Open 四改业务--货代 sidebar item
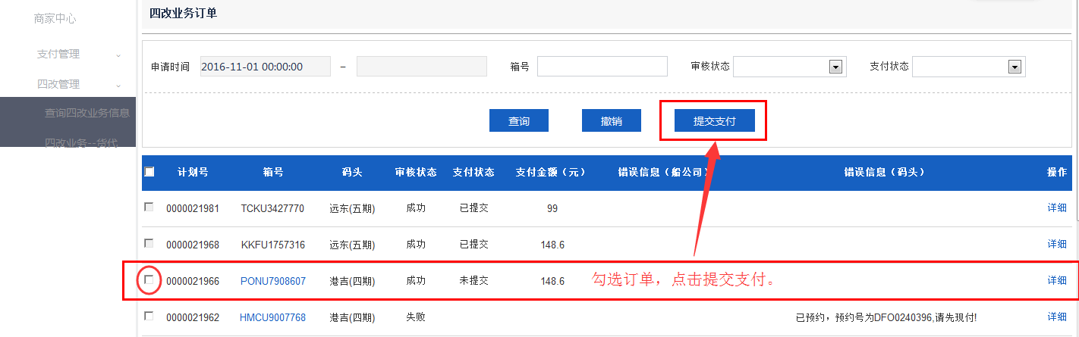 coord(80,142)
